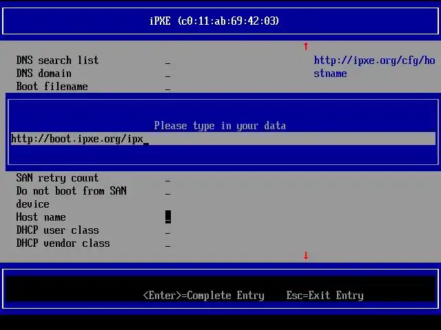Select the Do not boot from SAN device setting

[x=71, y=197]
